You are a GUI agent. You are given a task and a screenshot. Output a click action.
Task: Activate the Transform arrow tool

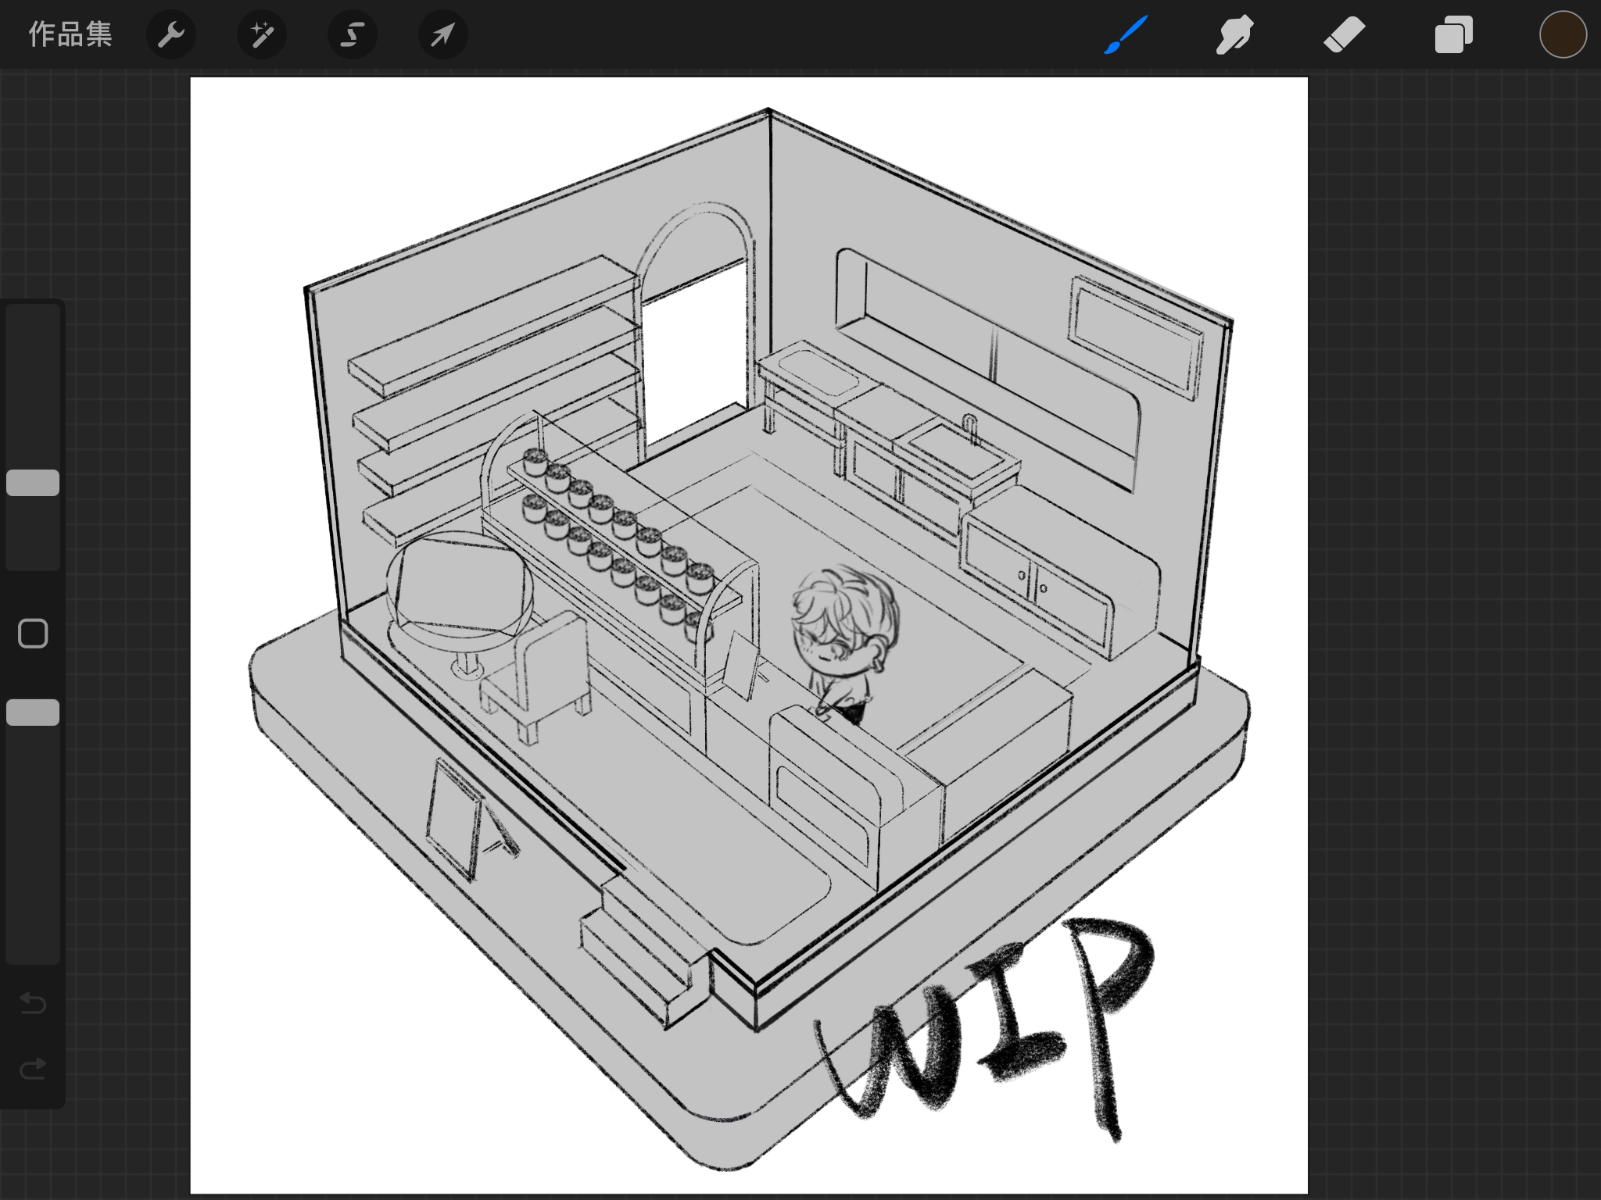443,34
